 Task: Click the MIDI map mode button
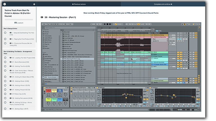point(192,24)
